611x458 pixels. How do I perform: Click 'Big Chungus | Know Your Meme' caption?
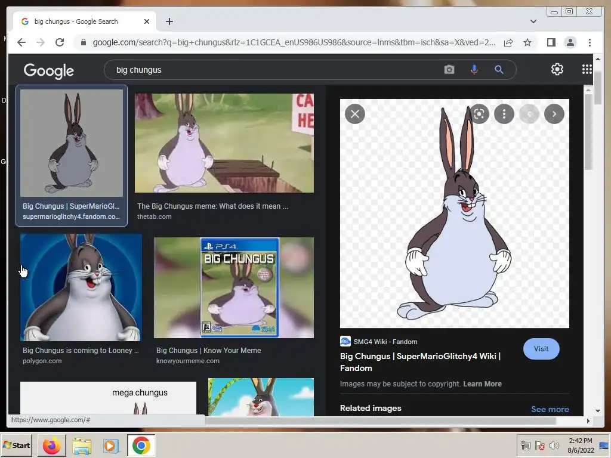pyautogui.click(x=208, y=351)
